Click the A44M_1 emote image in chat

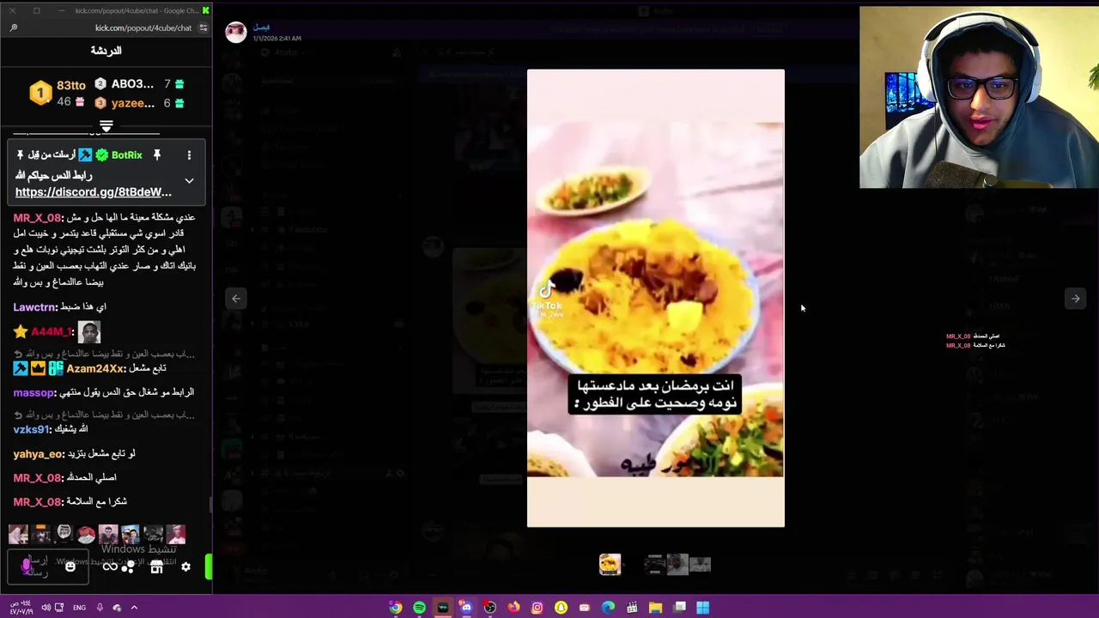[89, 332]
